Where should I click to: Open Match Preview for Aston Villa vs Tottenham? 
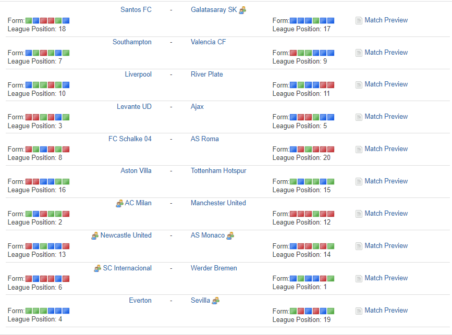point(386,181)
